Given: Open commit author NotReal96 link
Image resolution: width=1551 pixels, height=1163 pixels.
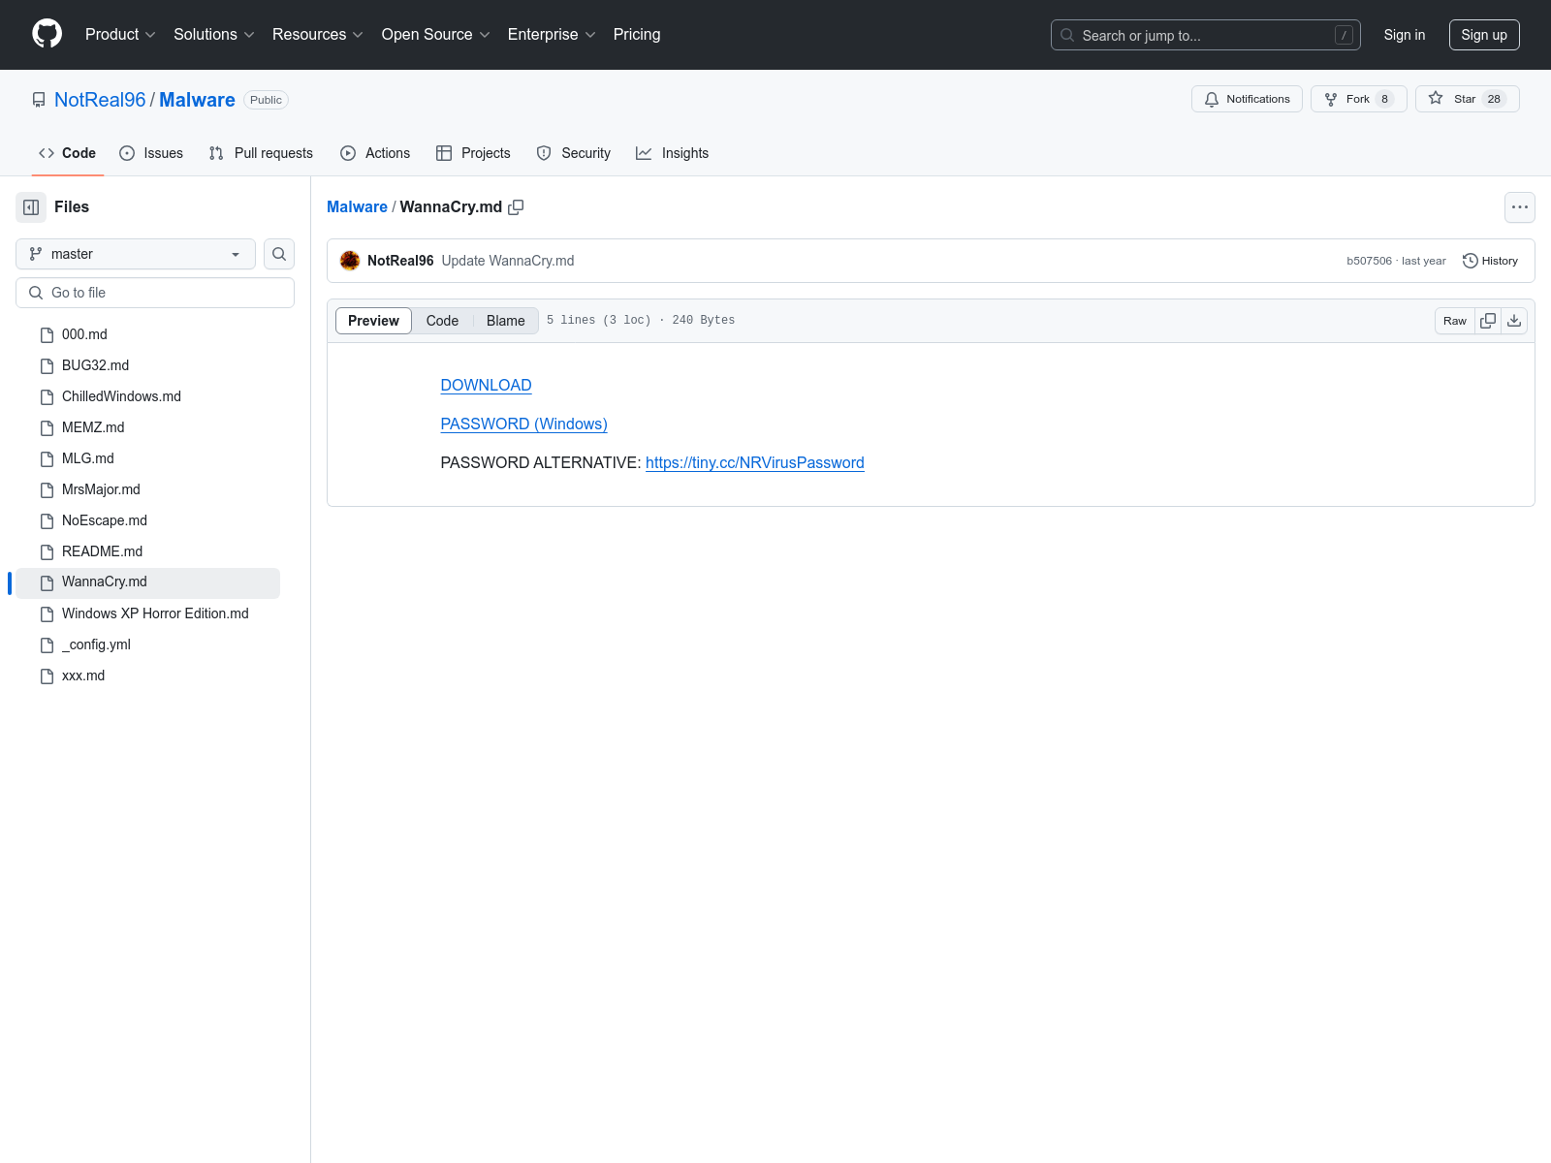Looking at the screenshot, I should click(400, 261).
